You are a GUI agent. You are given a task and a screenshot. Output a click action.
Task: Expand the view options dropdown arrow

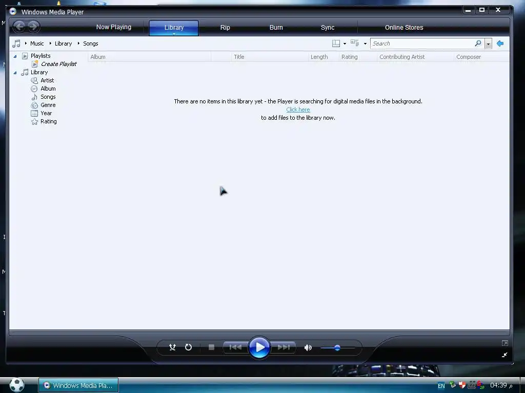tap(365, 44)
